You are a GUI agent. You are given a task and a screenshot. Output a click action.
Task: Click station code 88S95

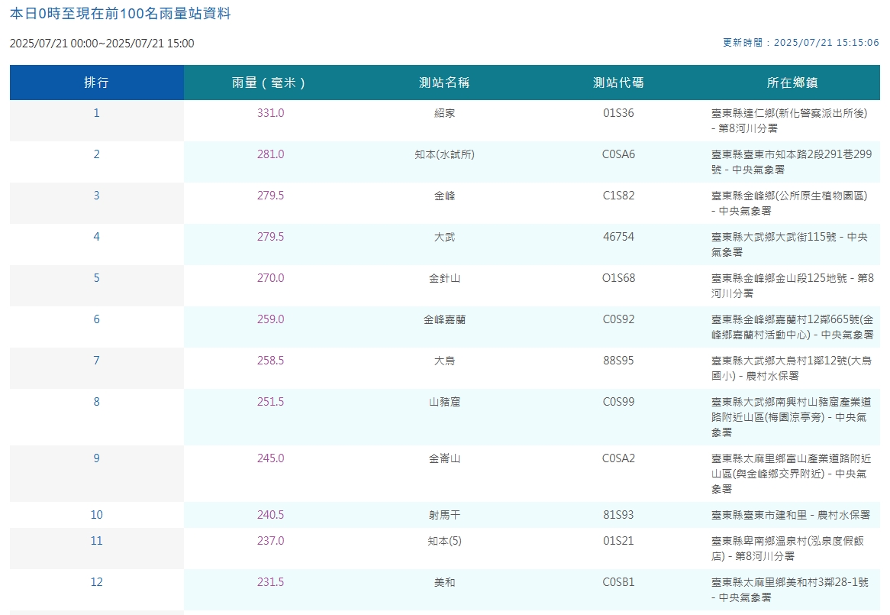pyautogui.click(x=619, y=361)
